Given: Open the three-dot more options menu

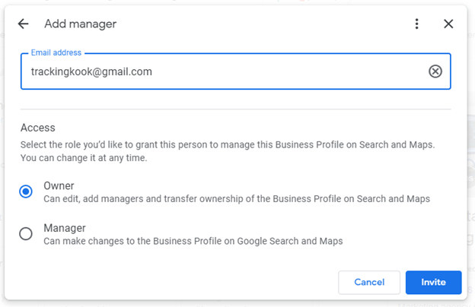Looking at the screenshot, I should pos(417,24).
